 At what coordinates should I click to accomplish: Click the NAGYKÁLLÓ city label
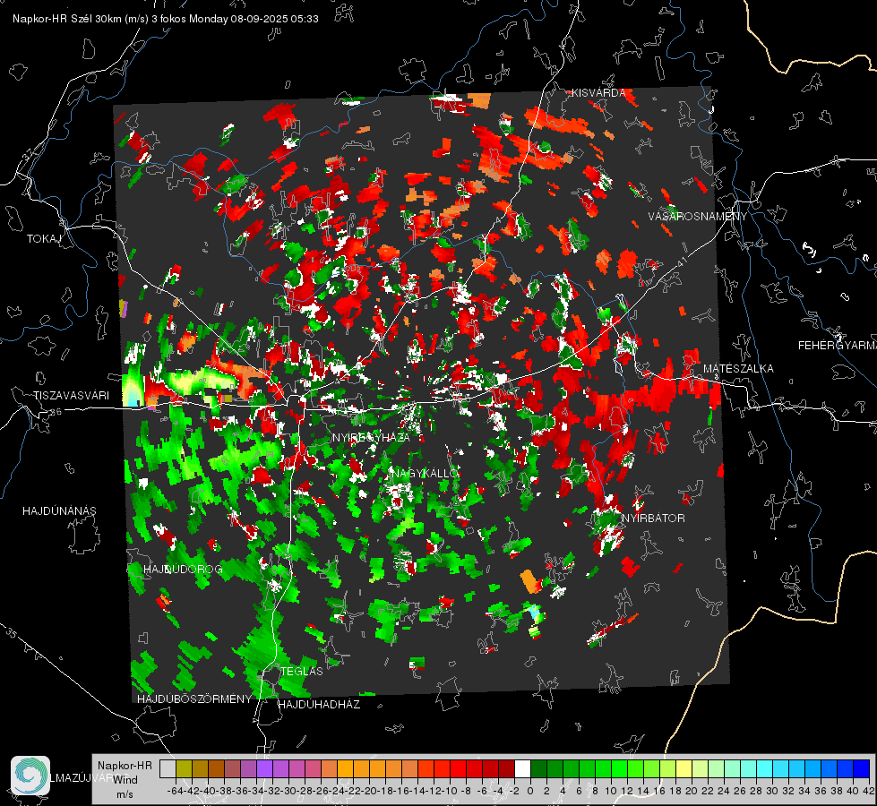[426, 473]
